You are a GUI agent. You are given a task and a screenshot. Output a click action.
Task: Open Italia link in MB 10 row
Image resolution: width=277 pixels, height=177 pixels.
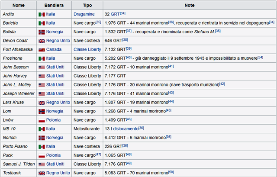[x=51, y=129]
